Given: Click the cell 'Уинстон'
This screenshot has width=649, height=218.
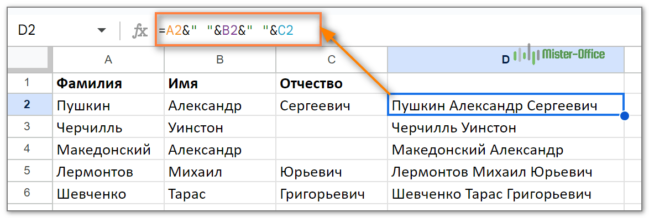Looking at the screenshot, I should coord(220,127).
